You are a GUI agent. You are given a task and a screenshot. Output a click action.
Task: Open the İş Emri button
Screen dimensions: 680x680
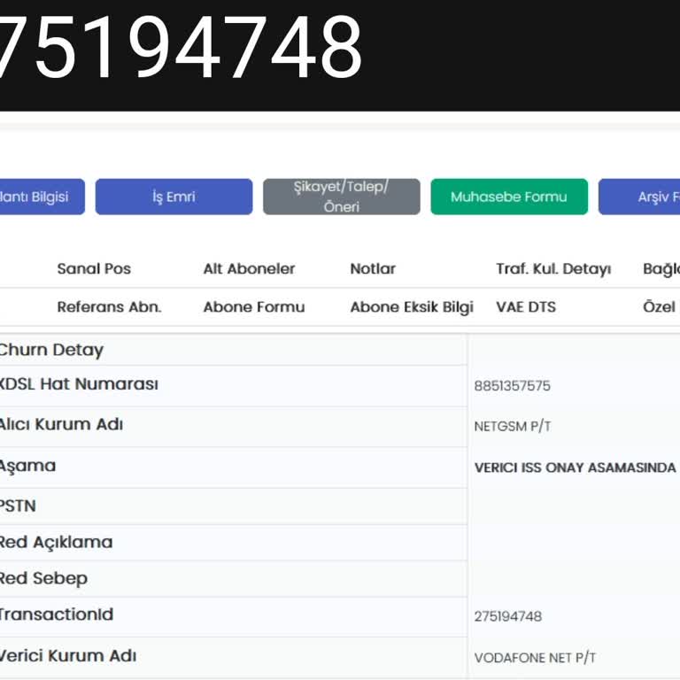point(174,197)
